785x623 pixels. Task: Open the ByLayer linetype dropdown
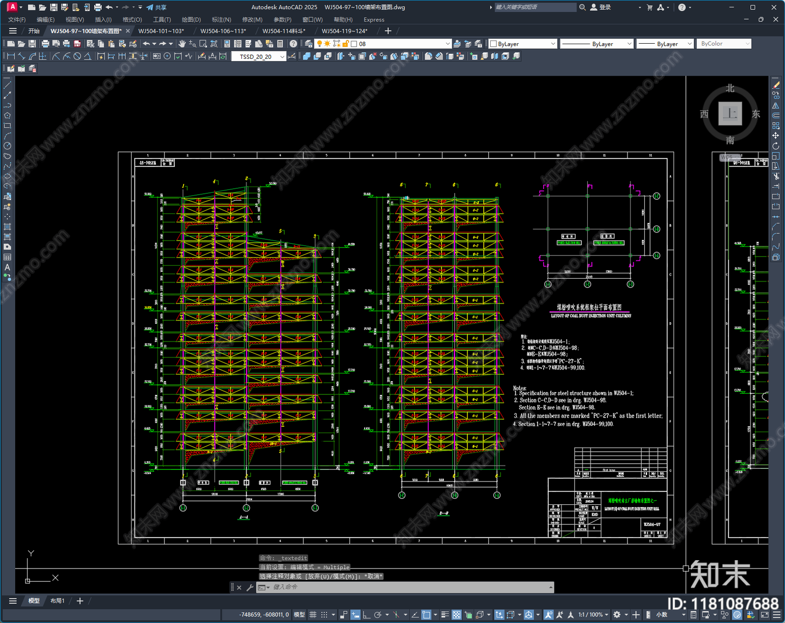[629, 44]
